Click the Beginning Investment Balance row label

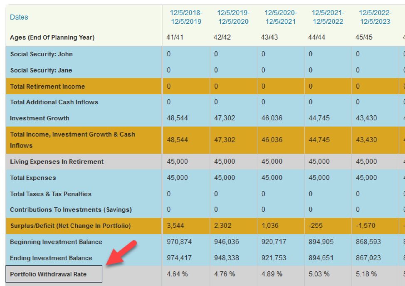click(x=56, y=242)
